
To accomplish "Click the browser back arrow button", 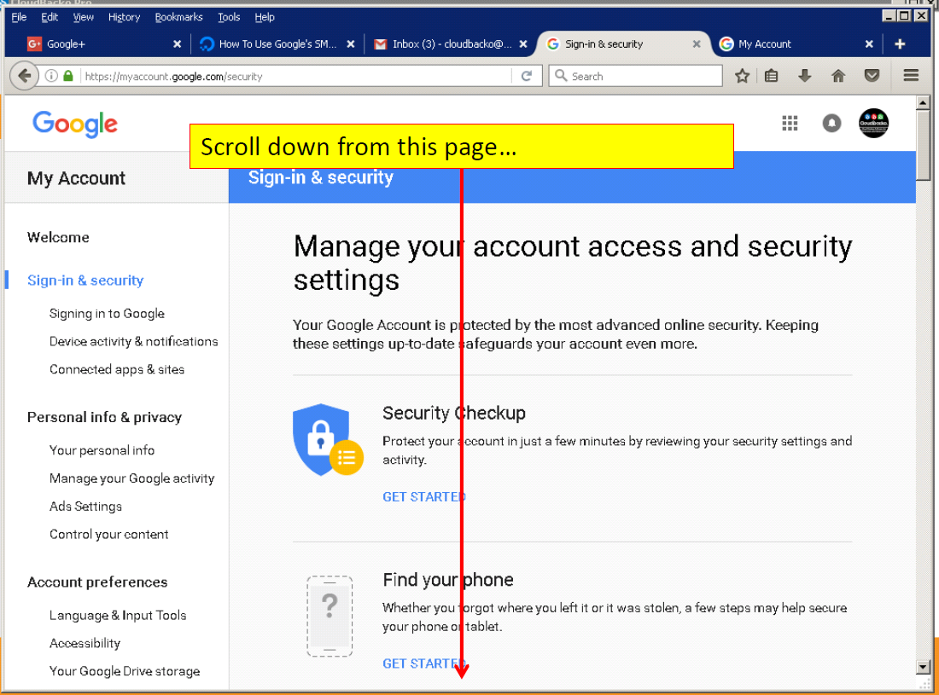I will 24,76.
